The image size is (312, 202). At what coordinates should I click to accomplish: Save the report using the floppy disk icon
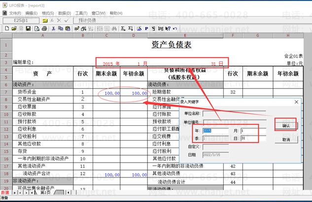click(x=28, y=29)
